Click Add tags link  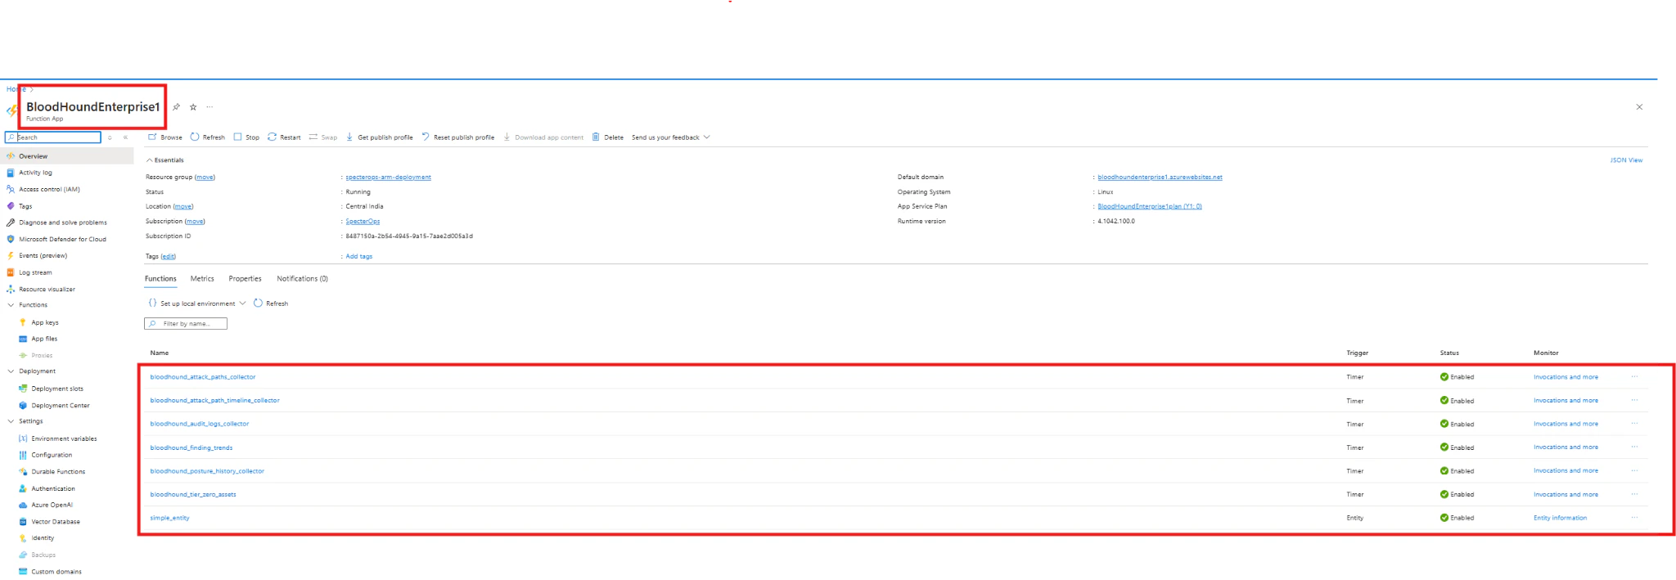coord(358,256)
